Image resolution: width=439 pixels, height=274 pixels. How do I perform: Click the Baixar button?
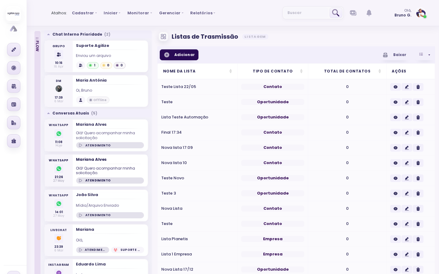tap(395, 55)
